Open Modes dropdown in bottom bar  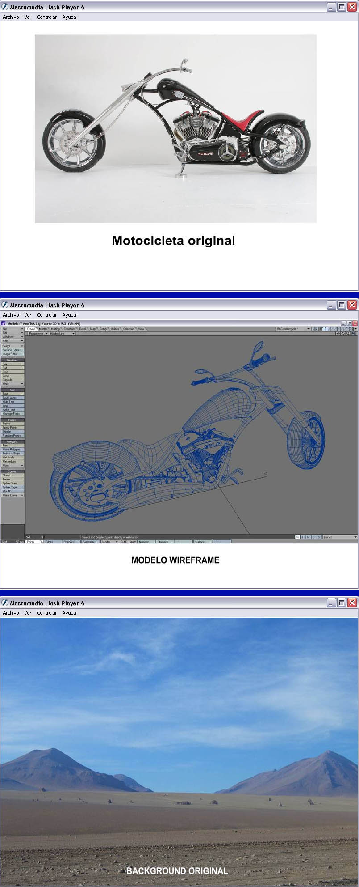pyautogui.click(x=109, y=542)
